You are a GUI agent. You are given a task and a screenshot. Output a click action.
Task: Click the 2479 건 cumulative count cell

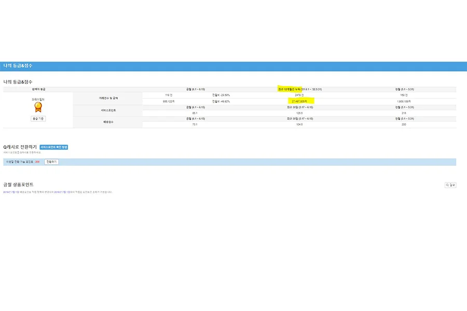pyautogui.click(x=299, y=95)
